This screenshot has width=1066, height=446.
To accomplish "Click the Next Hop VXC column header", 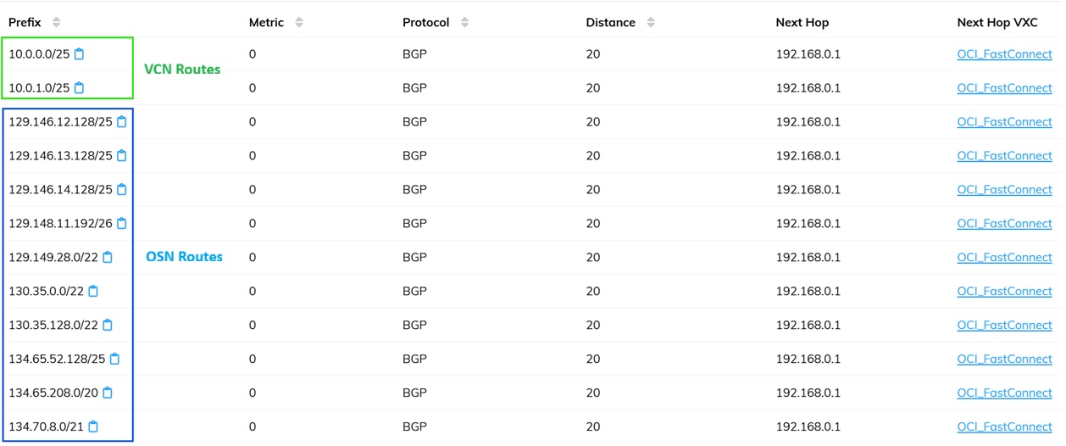I will coord(997,23).
